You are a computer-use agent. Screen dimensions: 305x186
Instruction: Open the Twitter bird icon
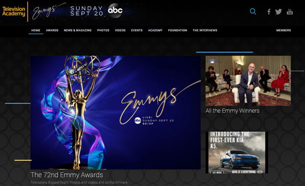(278, 12)
